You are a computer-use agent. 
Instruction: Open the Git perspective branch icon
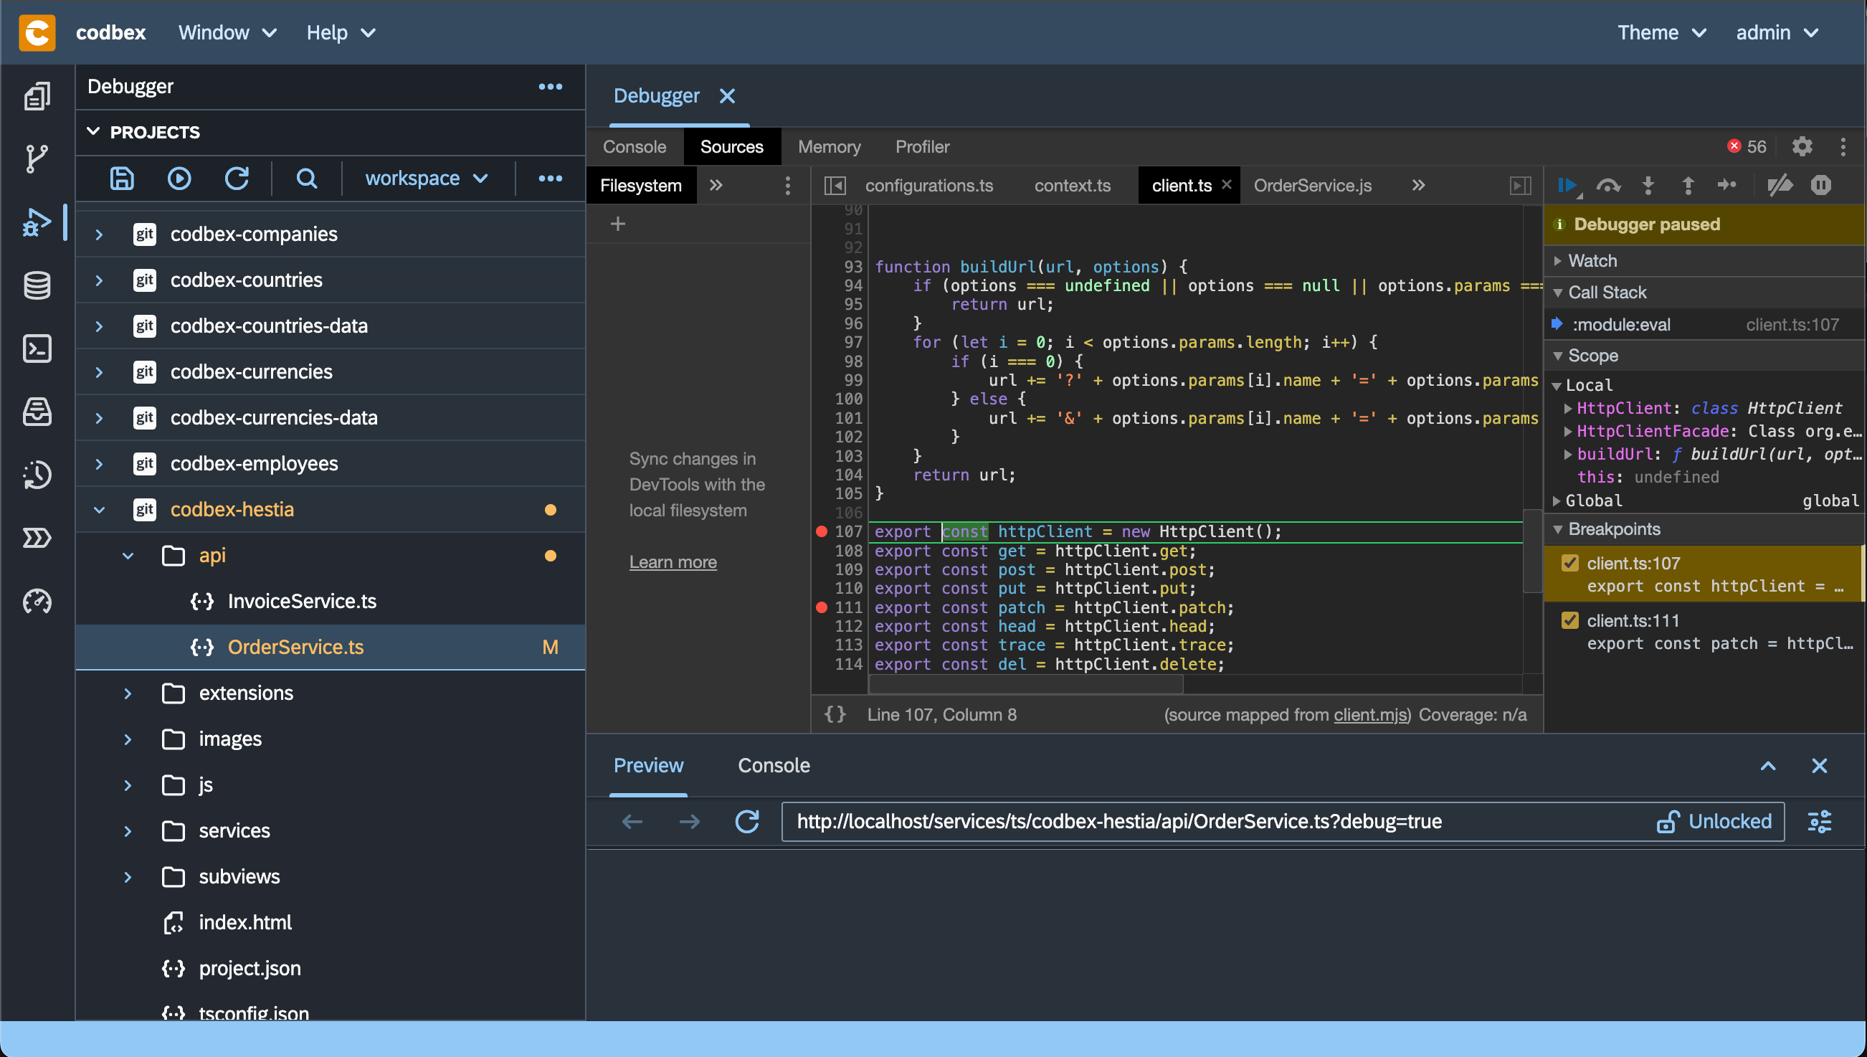(x=37, y=159)
